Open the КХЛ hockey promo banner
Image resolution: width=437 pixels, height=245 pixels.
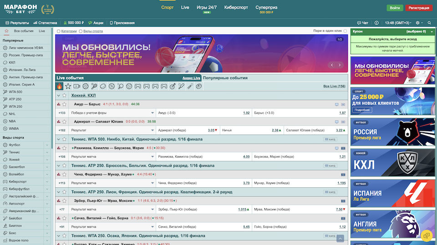(392, 163)
